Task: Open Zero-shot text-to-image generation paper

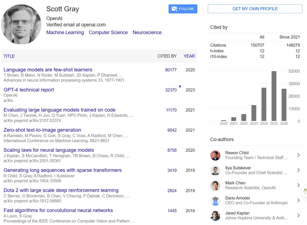Action: pos(42,130)
